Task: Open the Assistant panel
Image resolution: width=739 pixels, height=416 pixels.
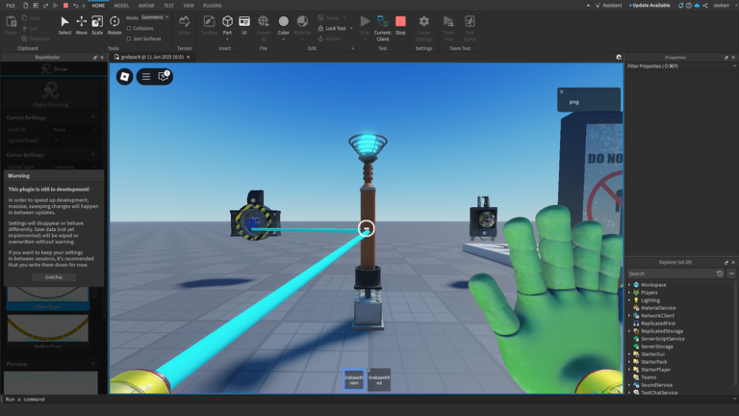Action: pyautogui.click(x=608, y=5)
